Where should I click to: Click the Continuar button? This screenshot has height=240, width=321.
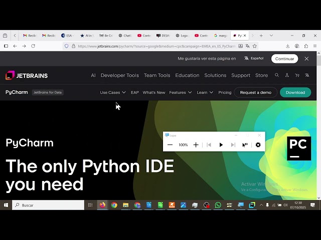[284, 59]
